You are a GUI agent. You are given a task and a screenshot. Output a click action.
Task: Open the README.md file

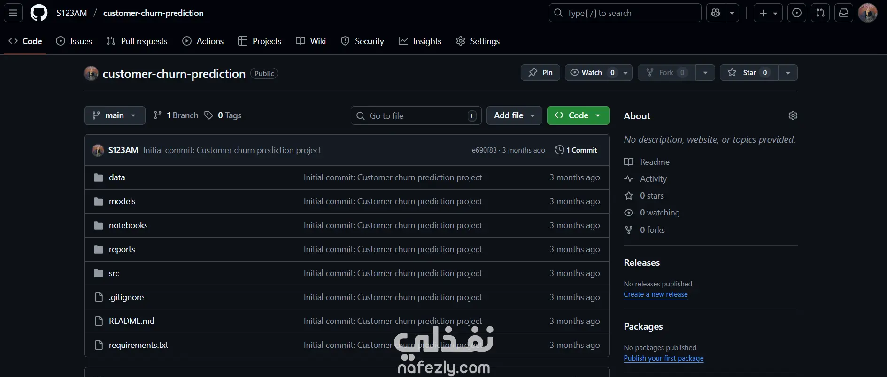131,321
